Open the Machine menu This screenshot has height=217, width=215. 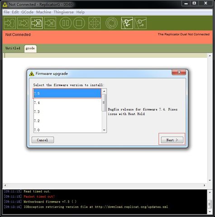tap(43, 12)
